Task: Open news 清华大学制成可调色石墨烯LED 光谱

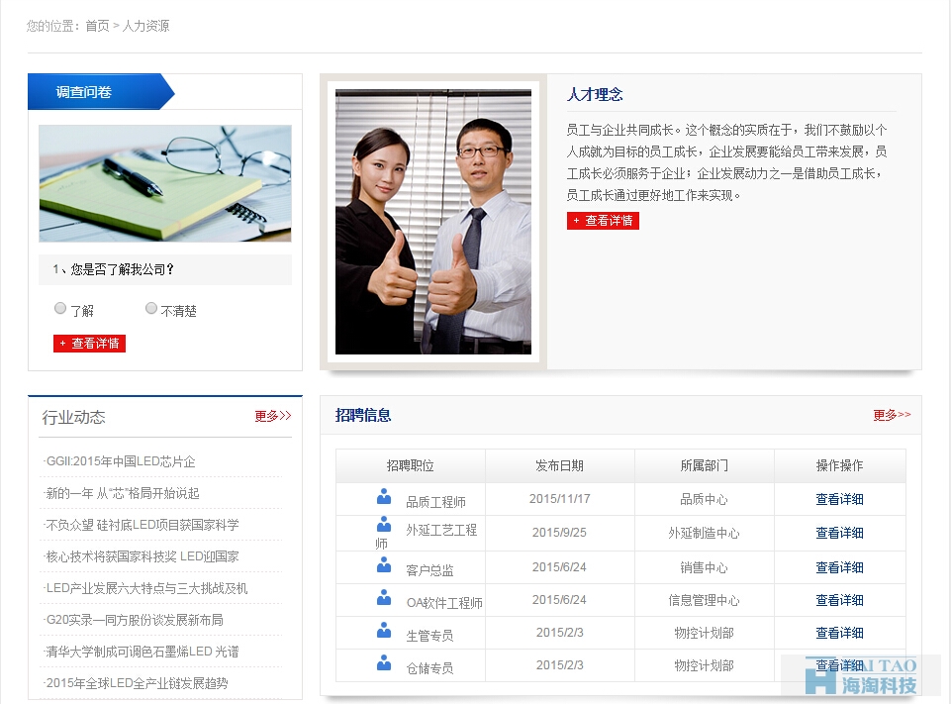Action: coord(142,652)
